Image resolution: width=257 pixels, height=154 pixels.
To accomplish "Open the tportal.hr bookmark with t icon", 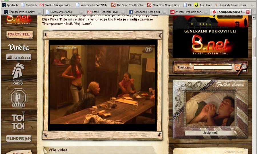I will point(10,5).
